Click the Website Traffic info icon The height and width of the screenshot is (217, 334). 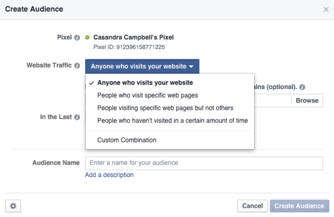(77, 66)
